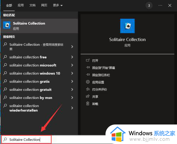
Task: Click magnifier icon in the search box
Action: (5, 139)
